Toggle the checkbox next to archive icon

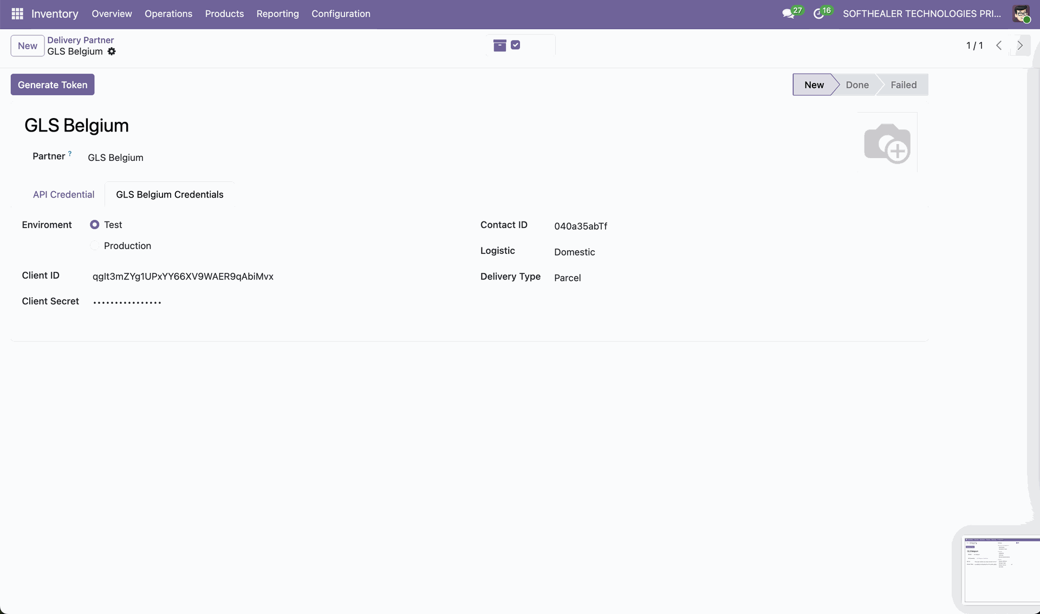point(516,45)
